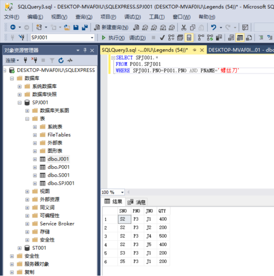Click the New Project icon in toolbar
Image resolution: width=274 pixels, height=276 pixels.
pyautogui.click(x=39, y=27)
